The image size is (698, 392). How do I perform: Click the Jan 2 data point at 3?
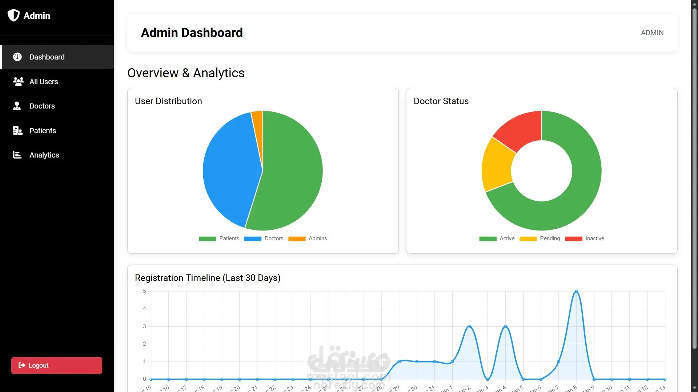coord(470,327)
